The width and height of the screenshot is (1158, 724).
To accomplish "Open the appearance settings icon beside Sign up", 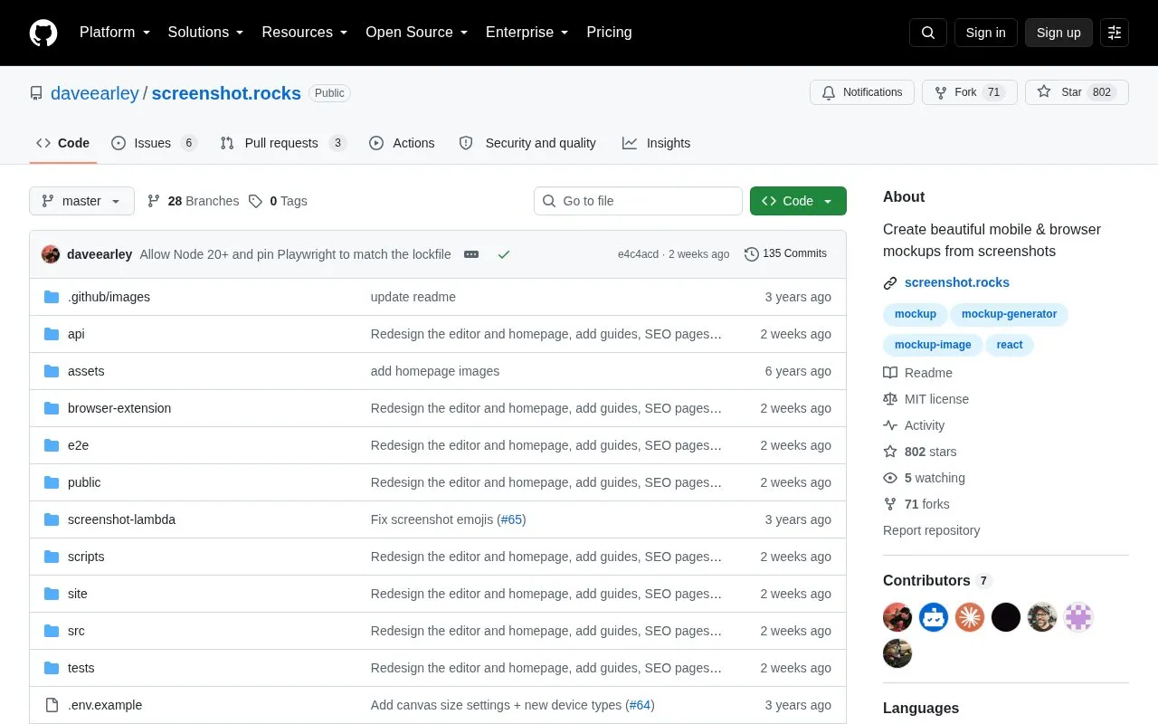I will (1115, 33).
